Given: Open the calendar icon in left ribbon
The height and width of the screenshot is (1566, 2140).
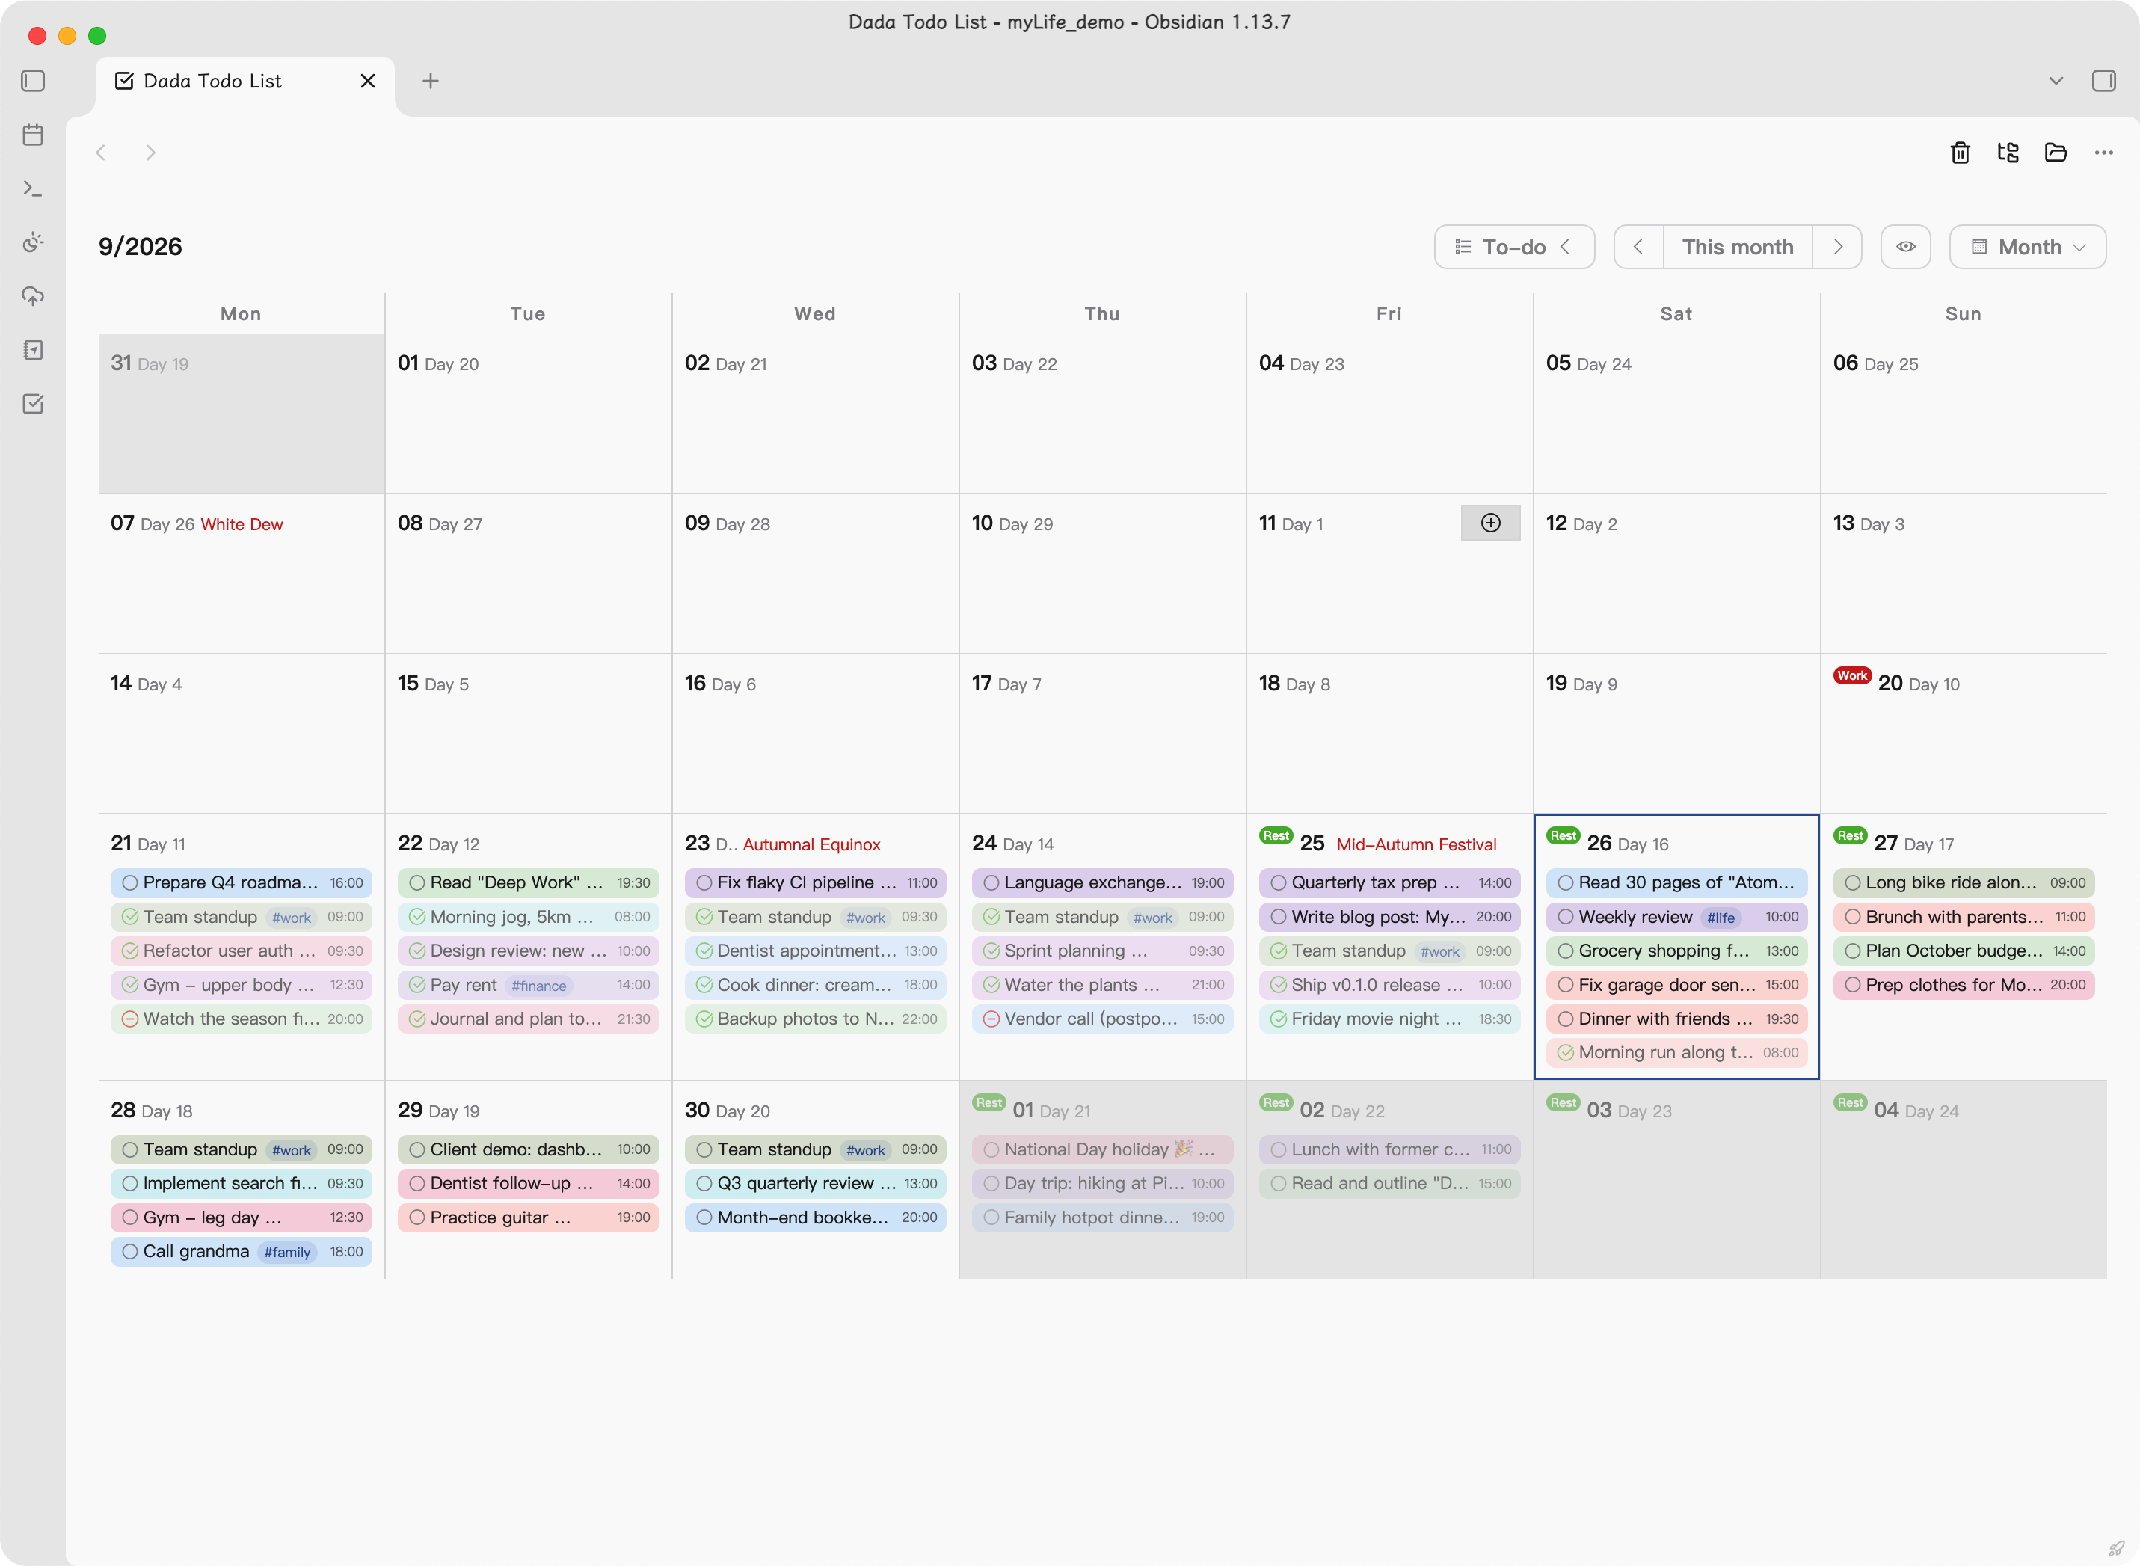Looking at the screenshot, I should [33, 135].
